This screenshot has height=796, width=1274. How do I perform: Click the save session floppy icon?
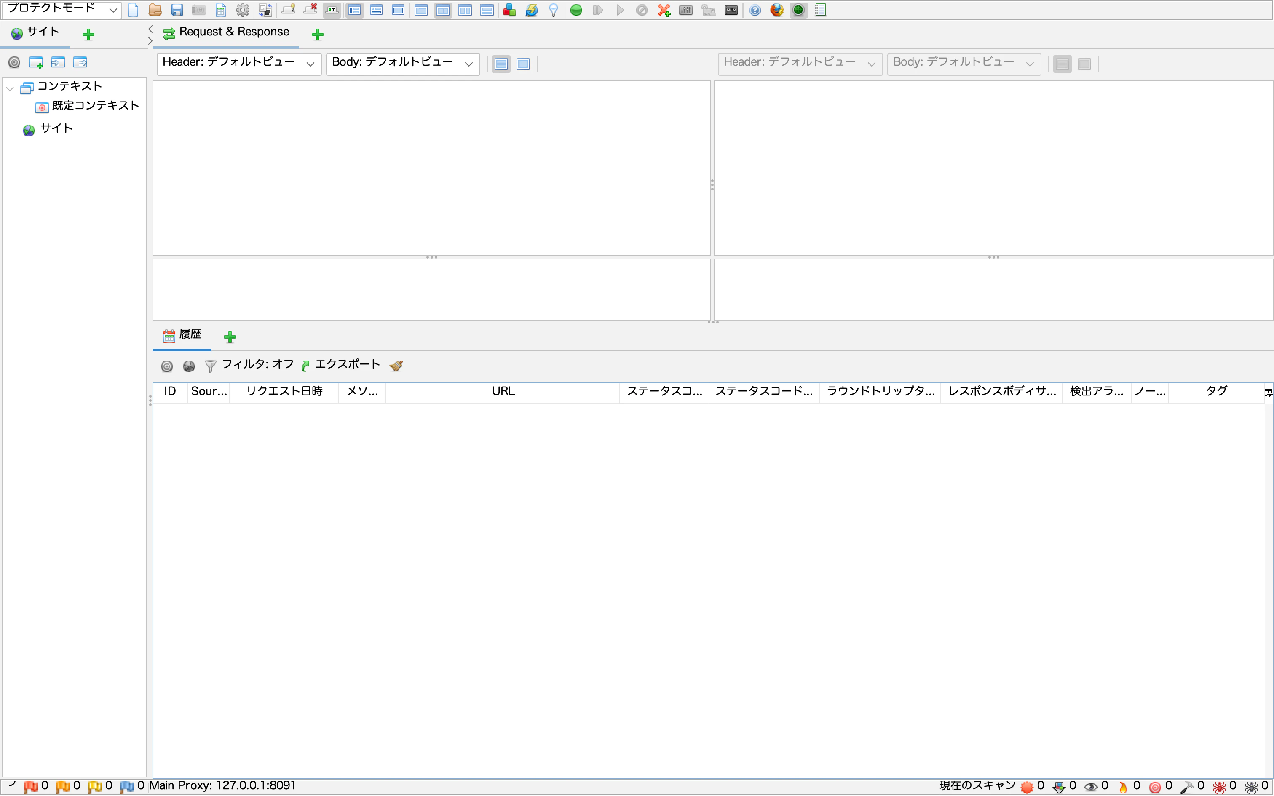pyautogui.click(x=177, y=10)
